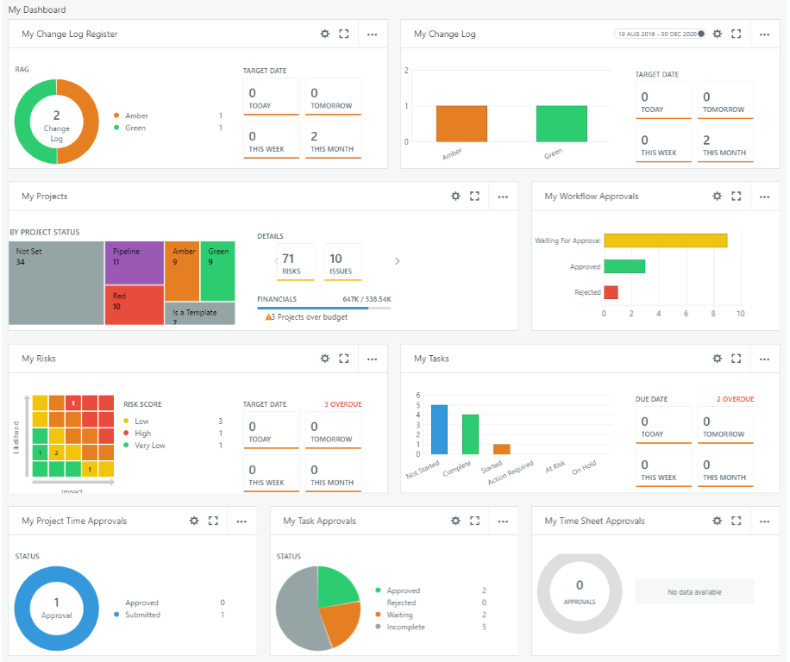The height and width of the screenshot is (662, 790).
Task: Show previous details in My Projects
Action: (x=276, y=261)
